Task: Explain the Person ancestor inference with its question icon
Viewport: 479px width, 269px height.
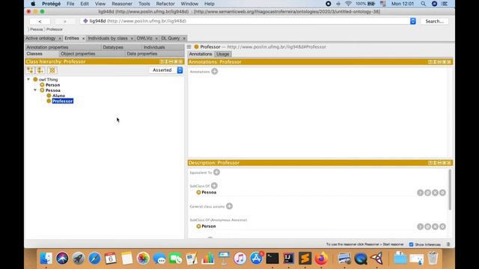Action: tap(421, 226)
